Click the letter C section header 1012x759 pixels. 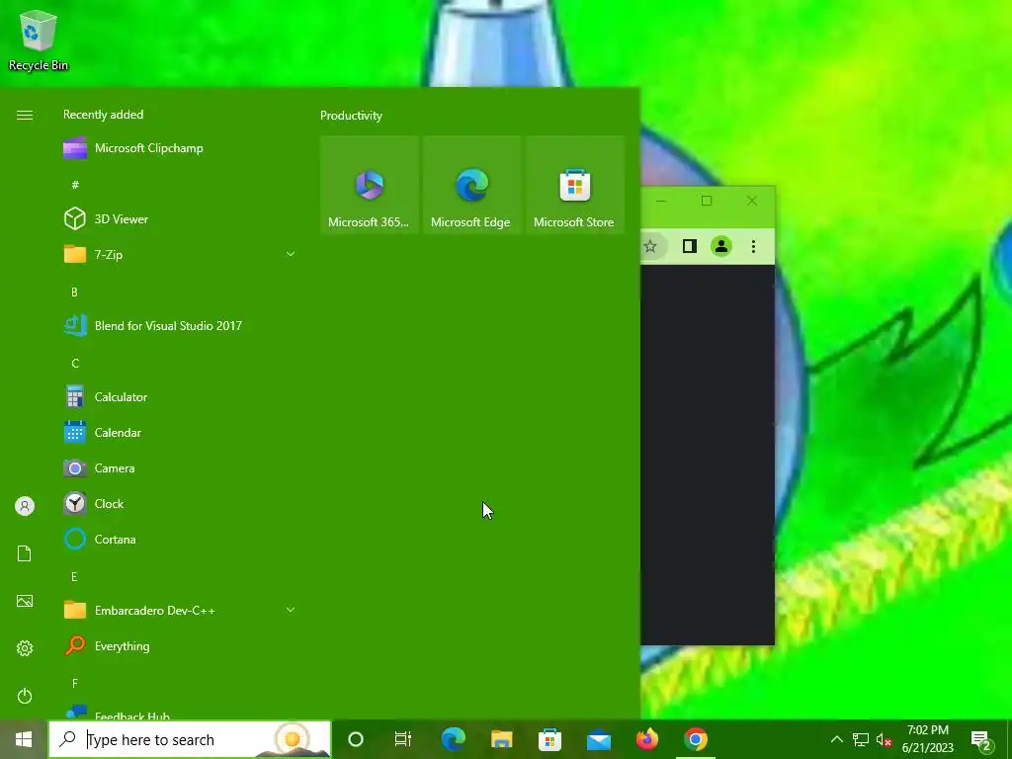[75, 364]
